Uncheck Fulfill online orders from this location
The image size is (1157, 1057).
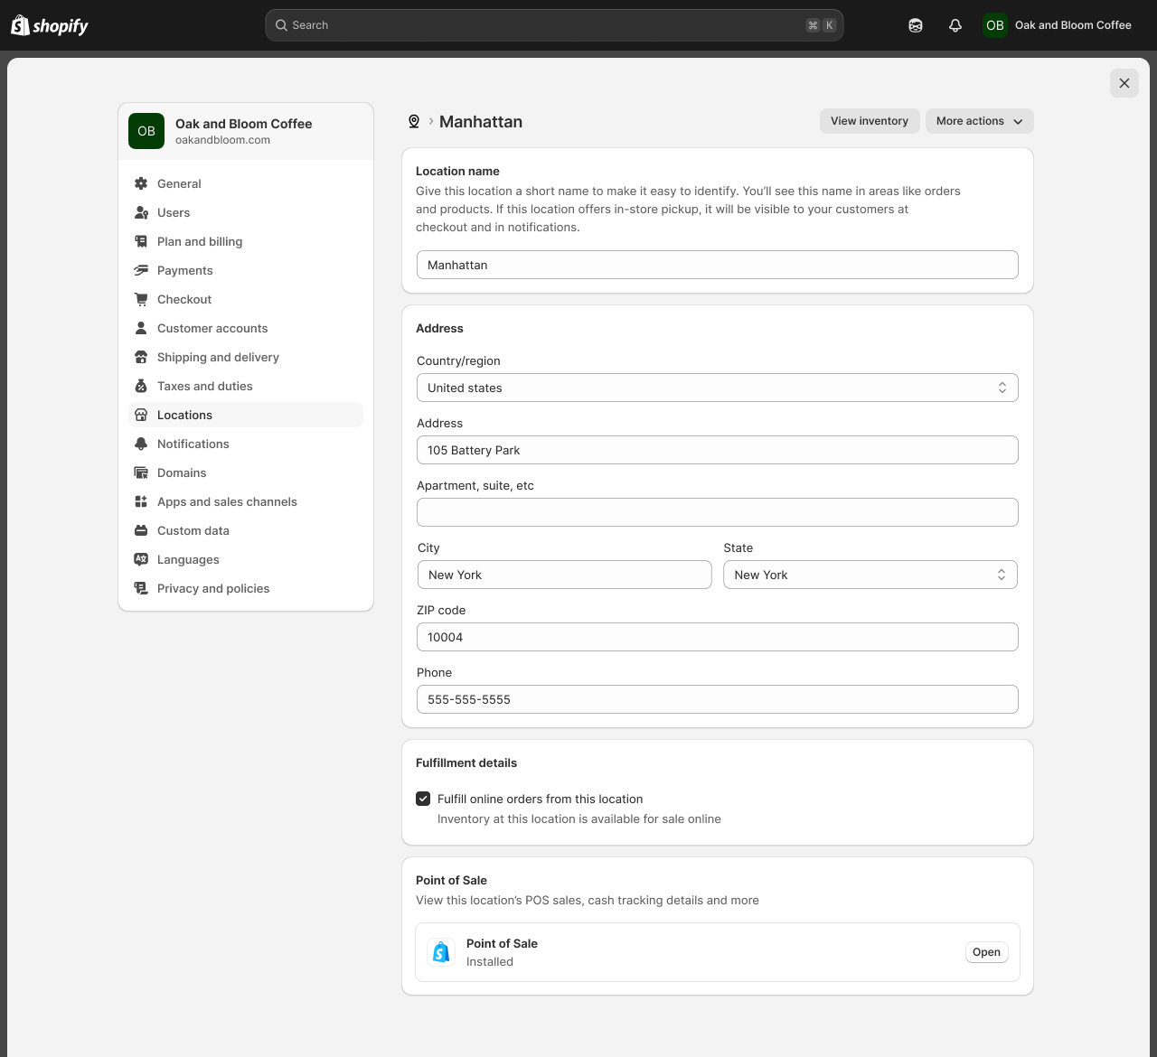(x=423, y=799)
